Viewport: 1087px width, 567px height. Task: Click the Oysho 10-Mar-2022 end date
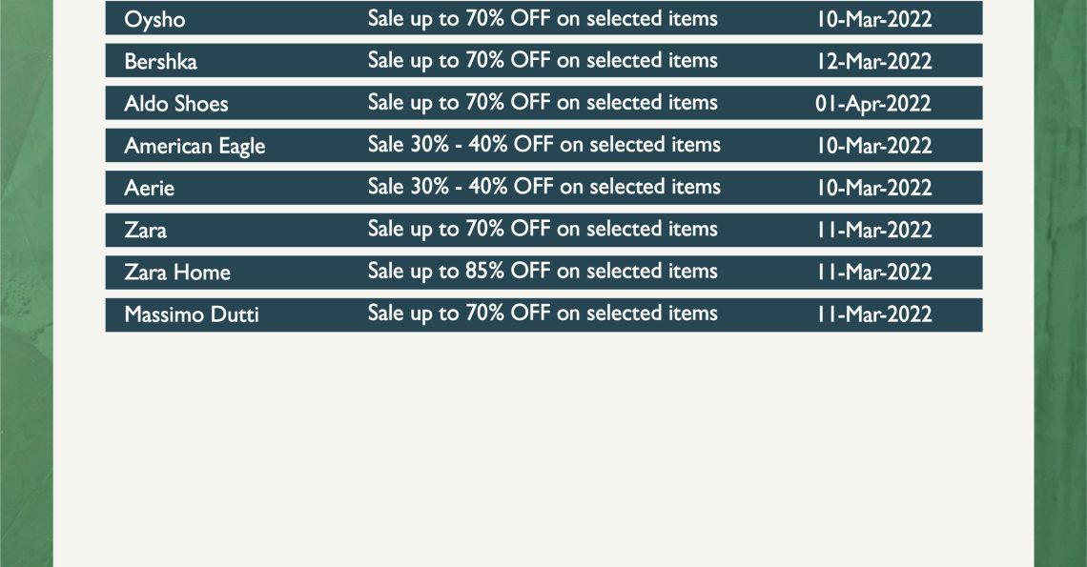coord(873,19)
